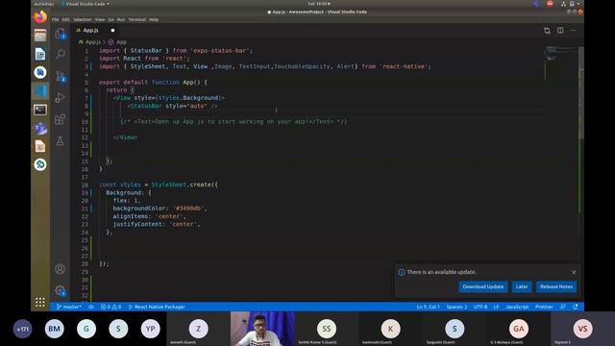Open the Terminal from the dock
615x346 pixels.
point(40,110)
